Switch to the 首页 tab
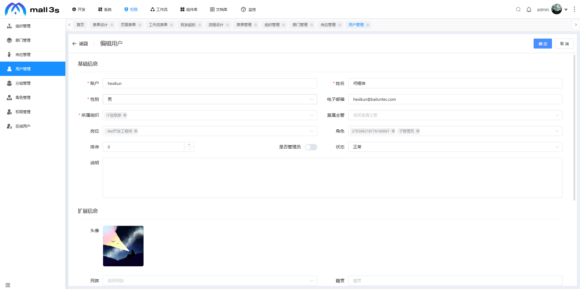Viewport: 580px width, 289px height. [x=80, y=25]
